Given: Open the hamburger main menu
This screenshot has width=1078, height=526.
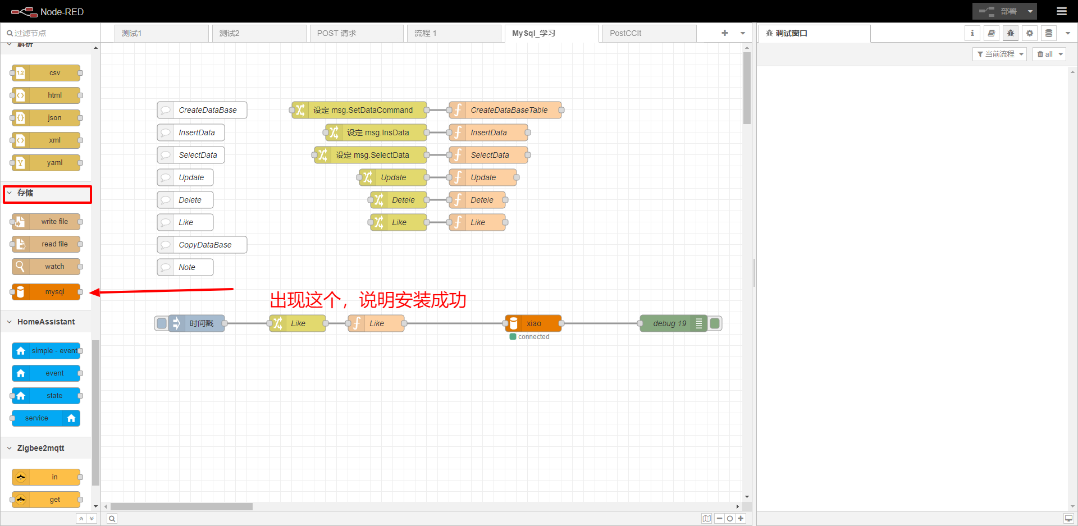Looking at the screenshot, I should pos(1062,11).
